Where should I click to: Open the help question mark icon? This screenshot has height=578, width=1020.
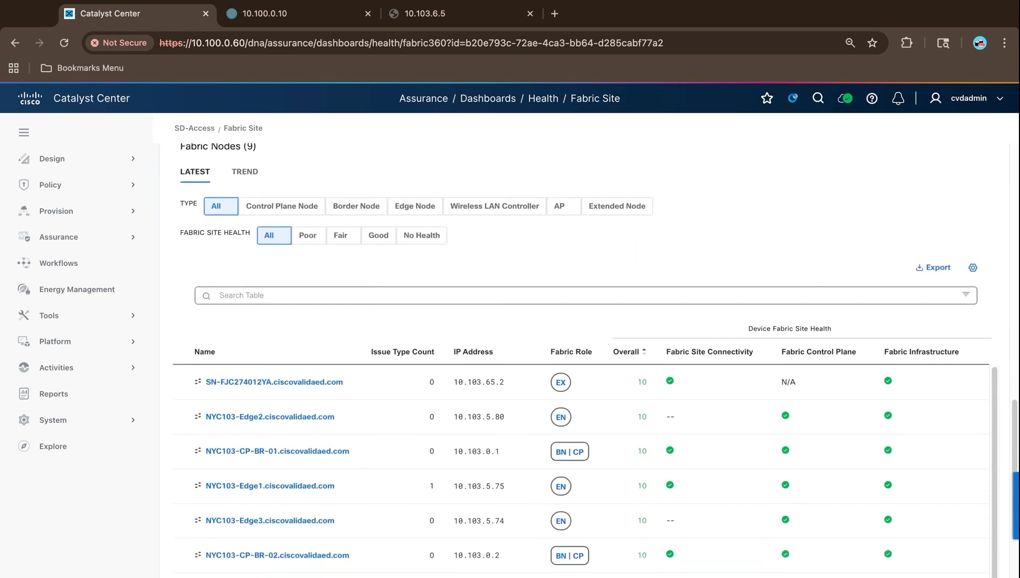pos(872,98)
